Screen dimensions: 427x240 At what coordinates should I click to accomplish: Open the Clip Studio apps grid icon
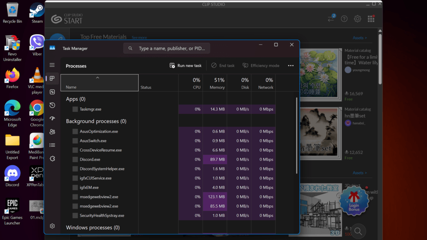pos(371,19)
